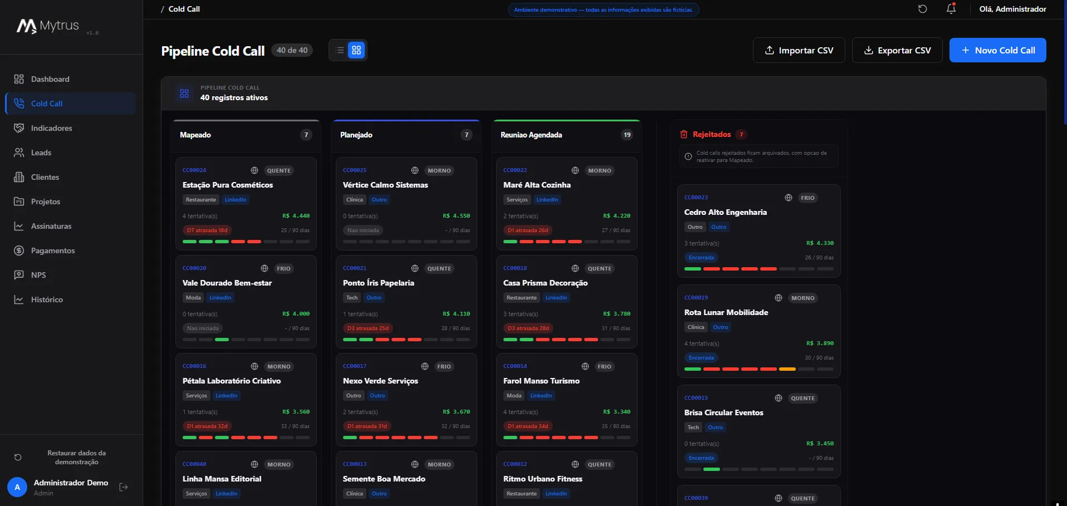
Task: Click the globe icon on the Casa Prisma Decoração card
Action: 575,268
